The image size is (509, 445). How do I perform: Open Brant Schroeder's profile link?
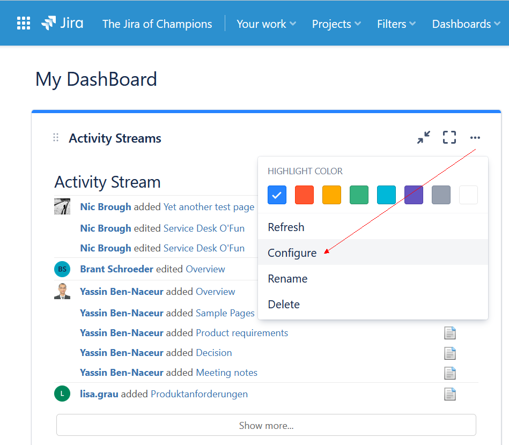click(116, 269)
